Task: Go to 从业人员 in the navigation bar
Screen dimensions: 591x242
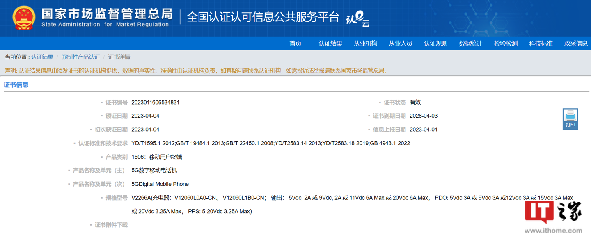Action: [401, 43]
